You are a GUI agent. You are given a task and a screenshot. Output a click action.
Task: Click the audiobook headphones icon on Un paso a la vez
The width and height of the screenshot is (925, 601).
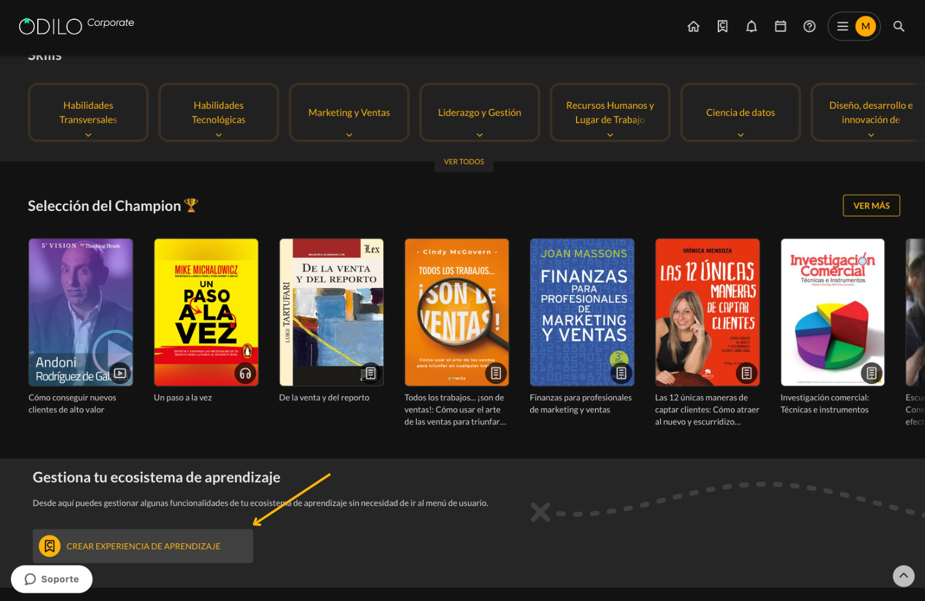coord(245,373)
